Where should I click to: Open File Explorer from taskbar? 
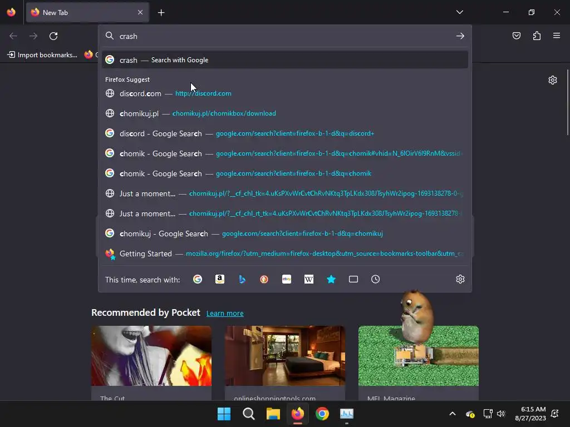[273, 414]
